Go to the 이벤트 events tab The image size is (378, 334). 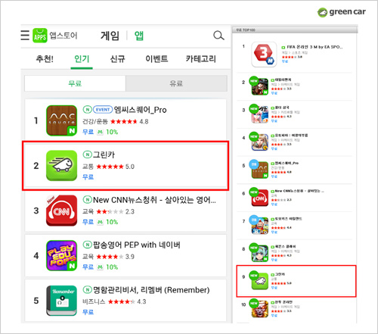(156, 59)
